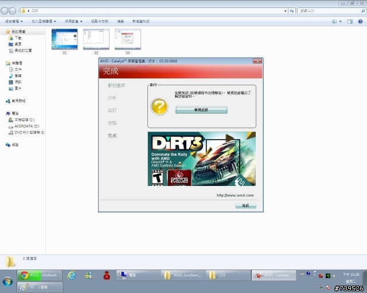Close the AMD Catalyst installer dialog

(x=257, y=61)
